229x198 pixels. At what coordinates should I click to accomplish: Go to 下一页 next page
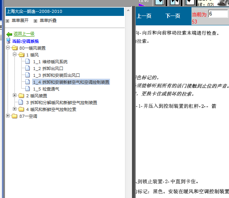click(173, 16)
